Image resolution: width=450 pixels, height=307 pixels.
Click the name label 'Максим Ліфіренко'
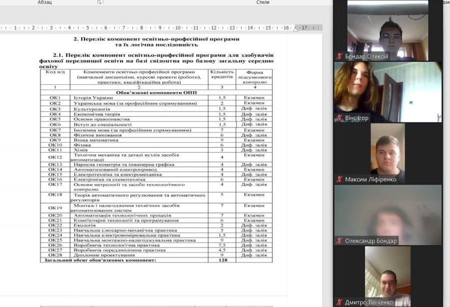pos(370,180)
